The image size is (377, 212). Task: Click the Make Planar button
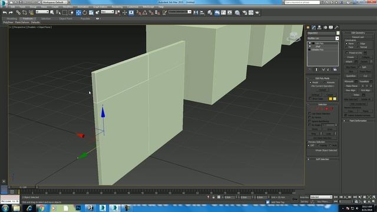tap(352, 86)
